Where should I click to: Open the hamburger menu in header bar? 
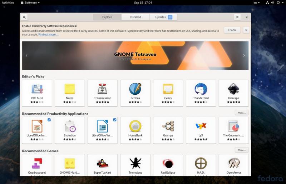pos(237,17)
